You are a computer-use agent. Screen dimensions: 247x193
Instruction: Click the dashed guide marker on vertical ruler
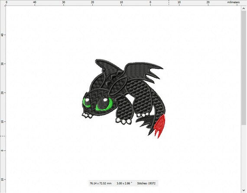[3, 136]
